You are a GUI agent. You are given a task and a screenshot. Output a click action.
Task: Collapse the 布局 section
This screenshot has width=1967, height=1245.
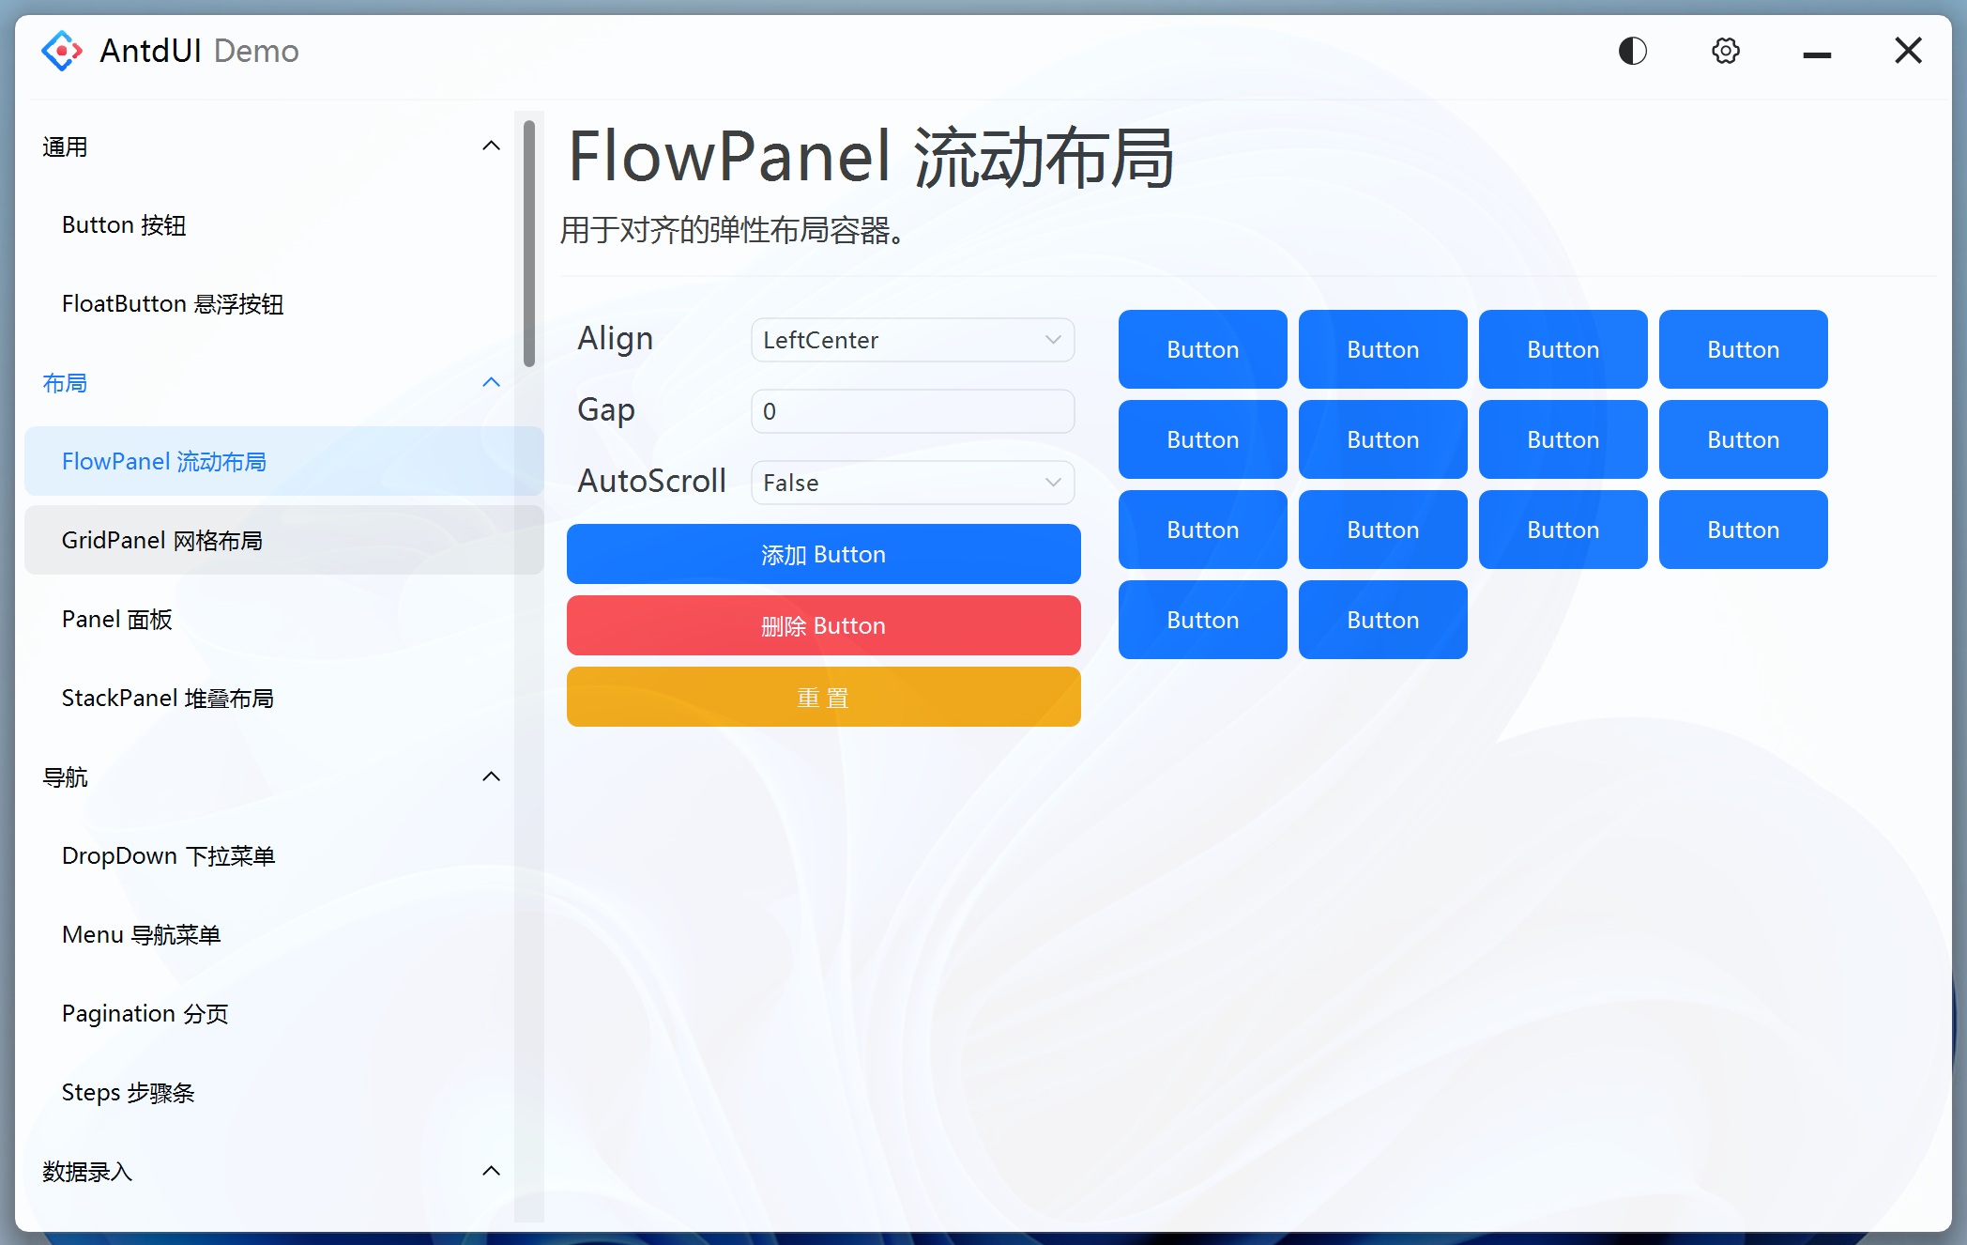pyautogui.click(x=491, y=382)
